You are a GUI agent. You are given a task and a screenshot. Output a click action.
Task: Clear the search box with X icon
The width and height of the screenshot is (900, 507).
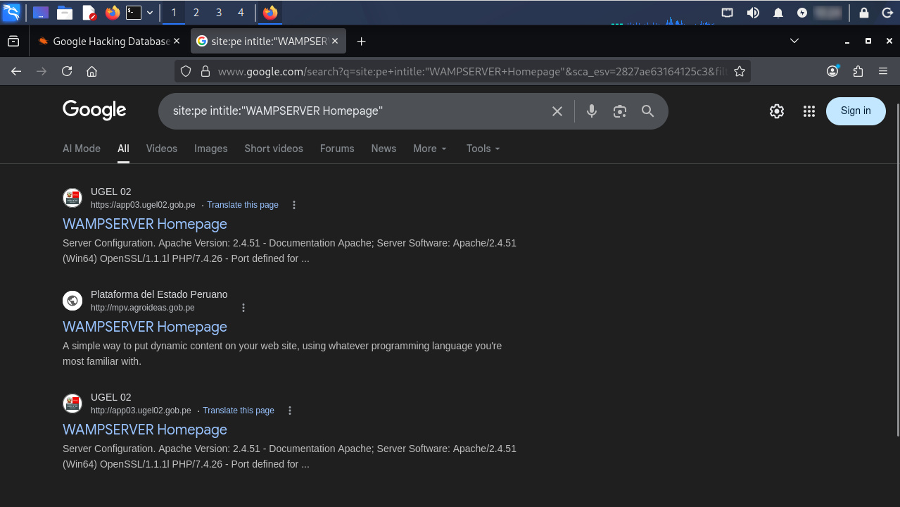(557, 111)
